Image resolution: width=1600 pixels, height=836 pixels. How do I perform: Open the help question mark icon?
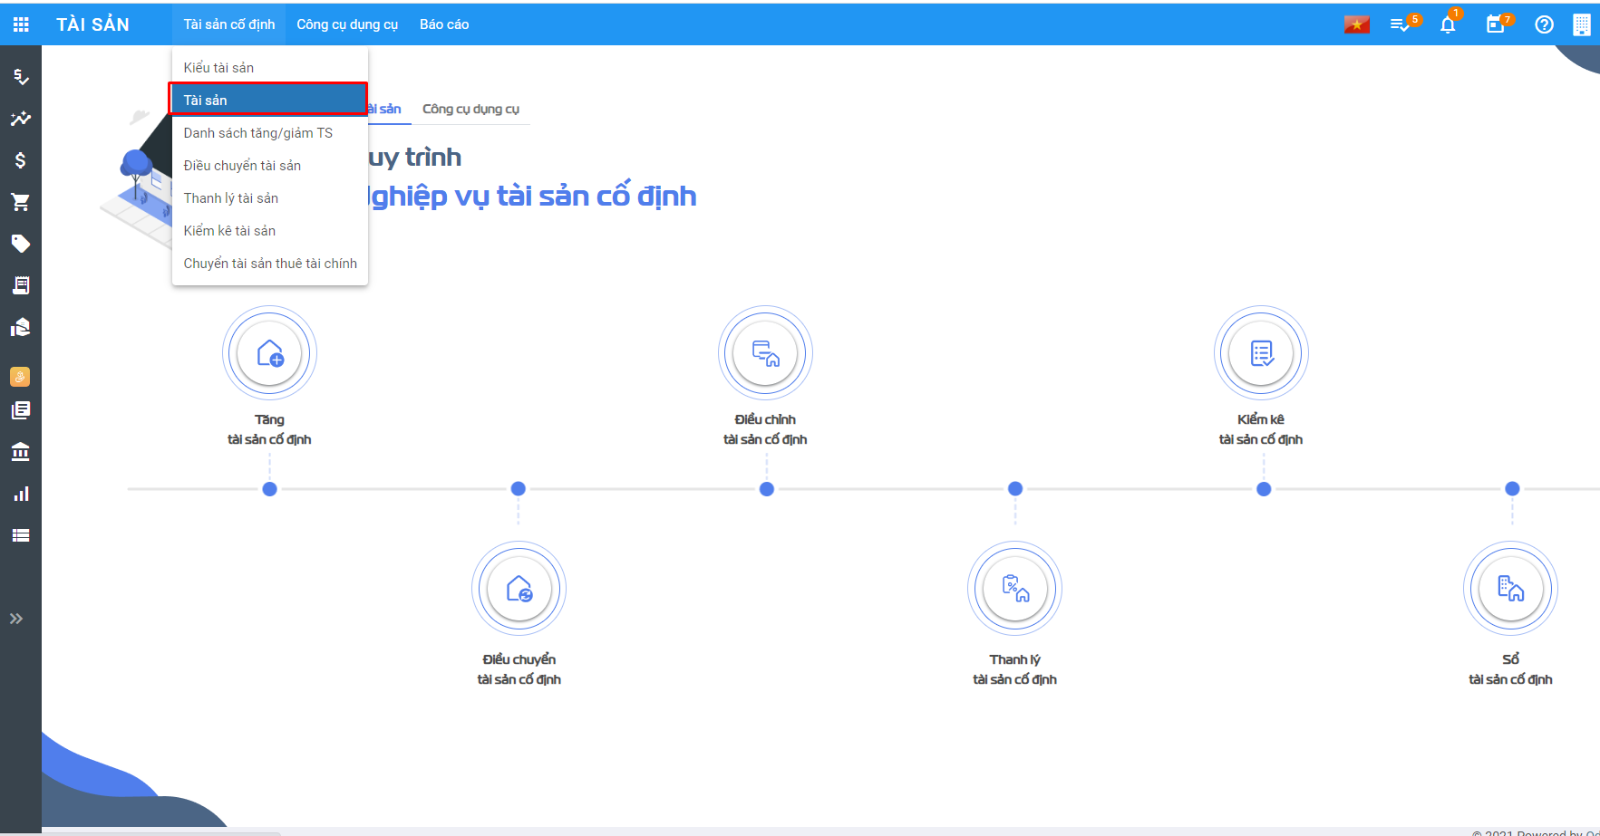1544,24
